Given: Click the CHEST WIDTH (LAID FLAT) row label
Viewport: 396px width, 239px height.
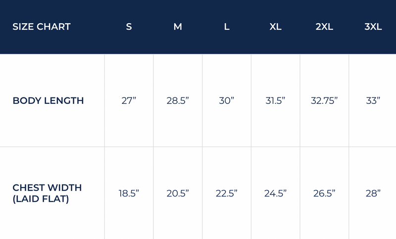Looking at the screenshot, I should [x=47, y=193].
